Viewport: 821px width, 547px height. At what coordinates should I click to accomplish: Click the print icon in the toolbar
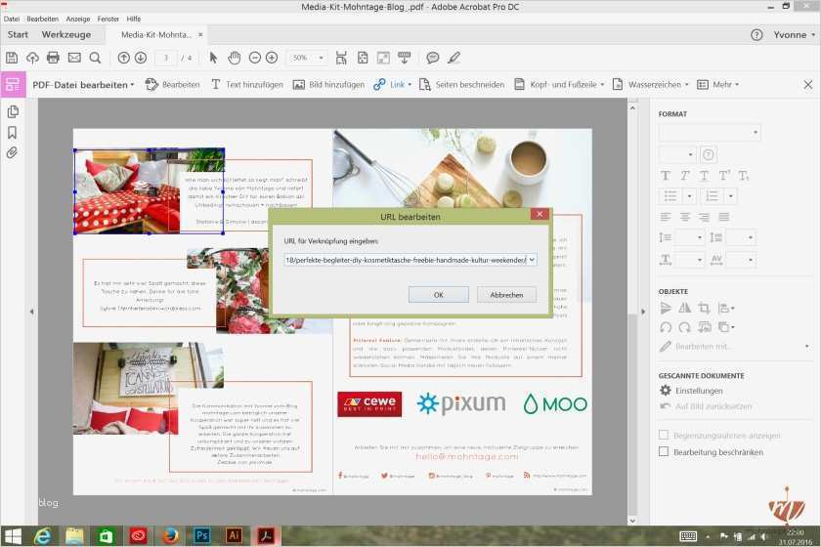coord(54,58)
